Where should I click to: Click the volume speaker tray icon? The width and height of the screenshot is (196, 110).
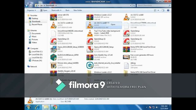[x=157, y=107]
